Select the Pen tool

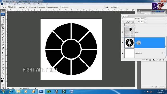(3, 56)
